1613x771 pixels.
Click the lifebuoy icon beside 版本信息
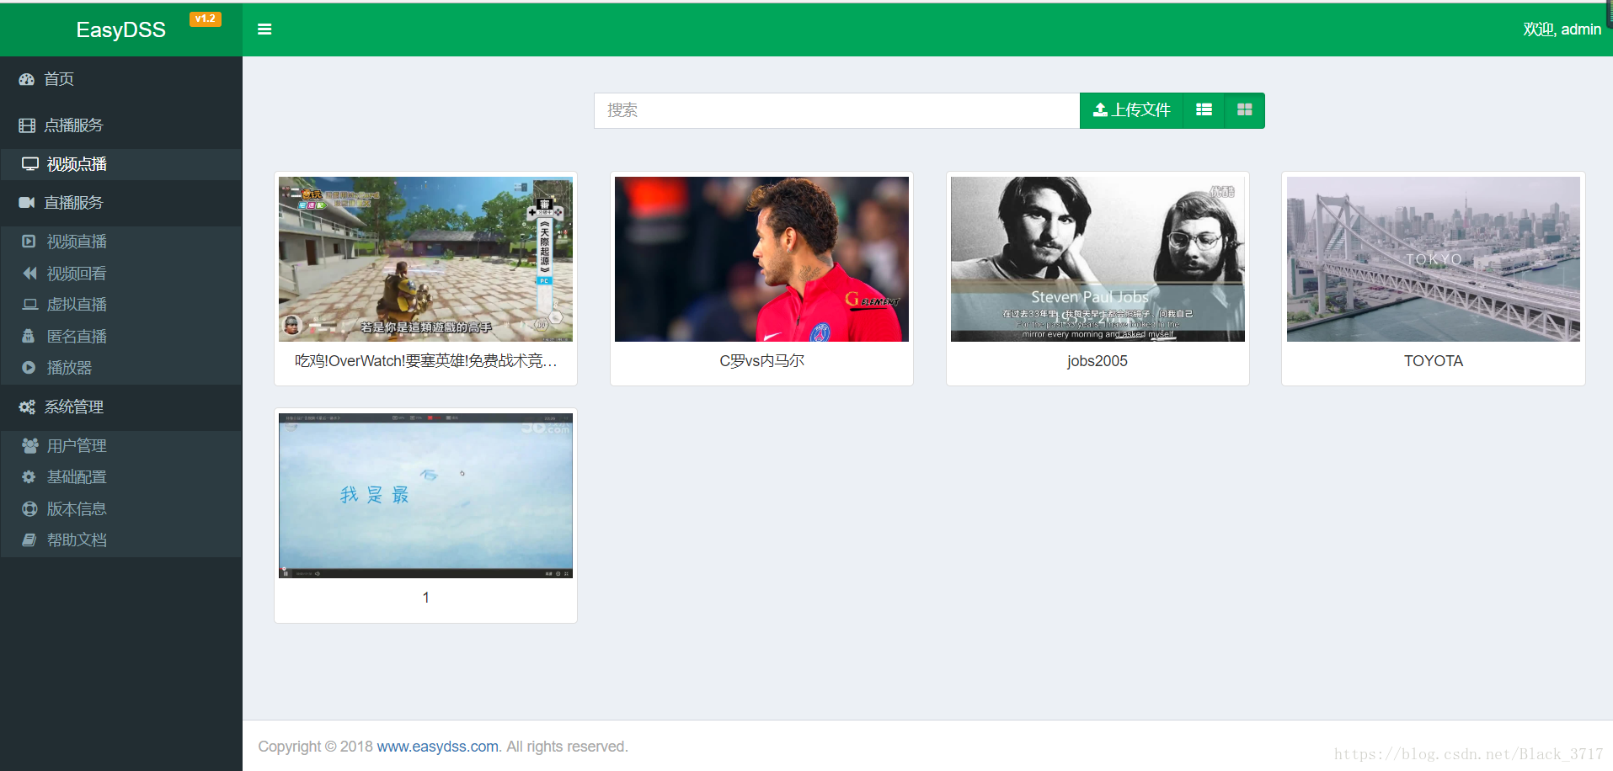point(29,508)
